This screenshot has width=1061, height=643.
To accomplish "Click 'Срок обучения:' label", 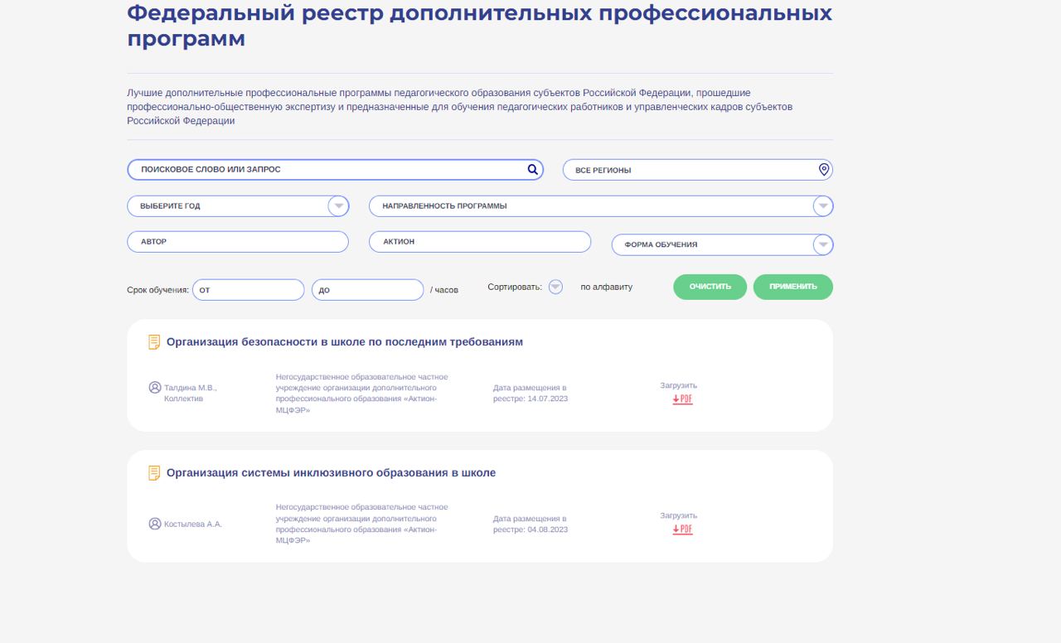I will pyautogui.click(x=157, y=290).
